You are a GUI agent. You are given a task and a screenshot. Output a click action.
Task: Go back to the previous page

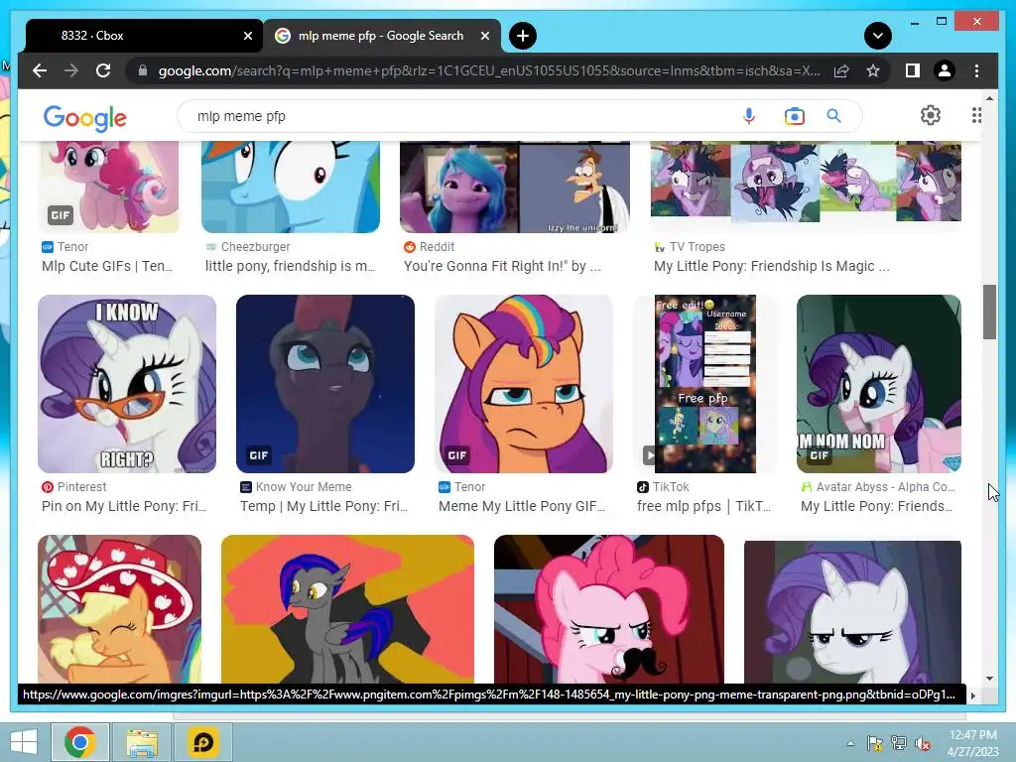click(x=40, y=70)
